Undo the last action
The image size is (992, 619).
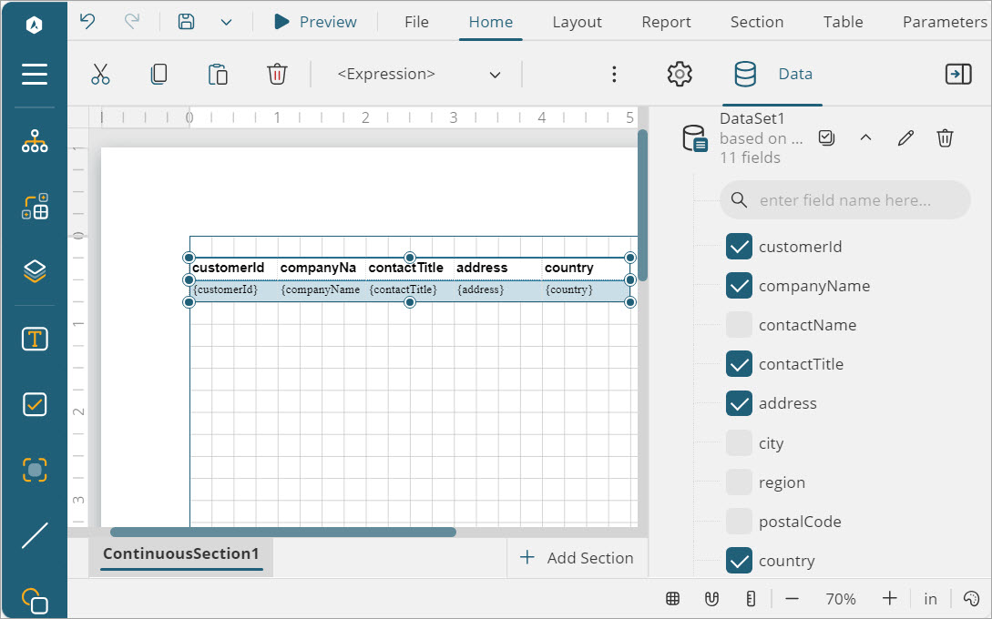87,22
